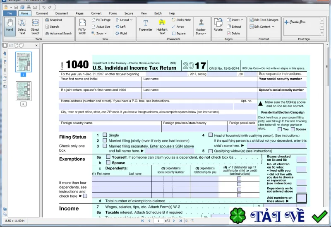Open the Rubber Stamp tool
This screenshot has height=227, width=331.
(x=201, y=27)
